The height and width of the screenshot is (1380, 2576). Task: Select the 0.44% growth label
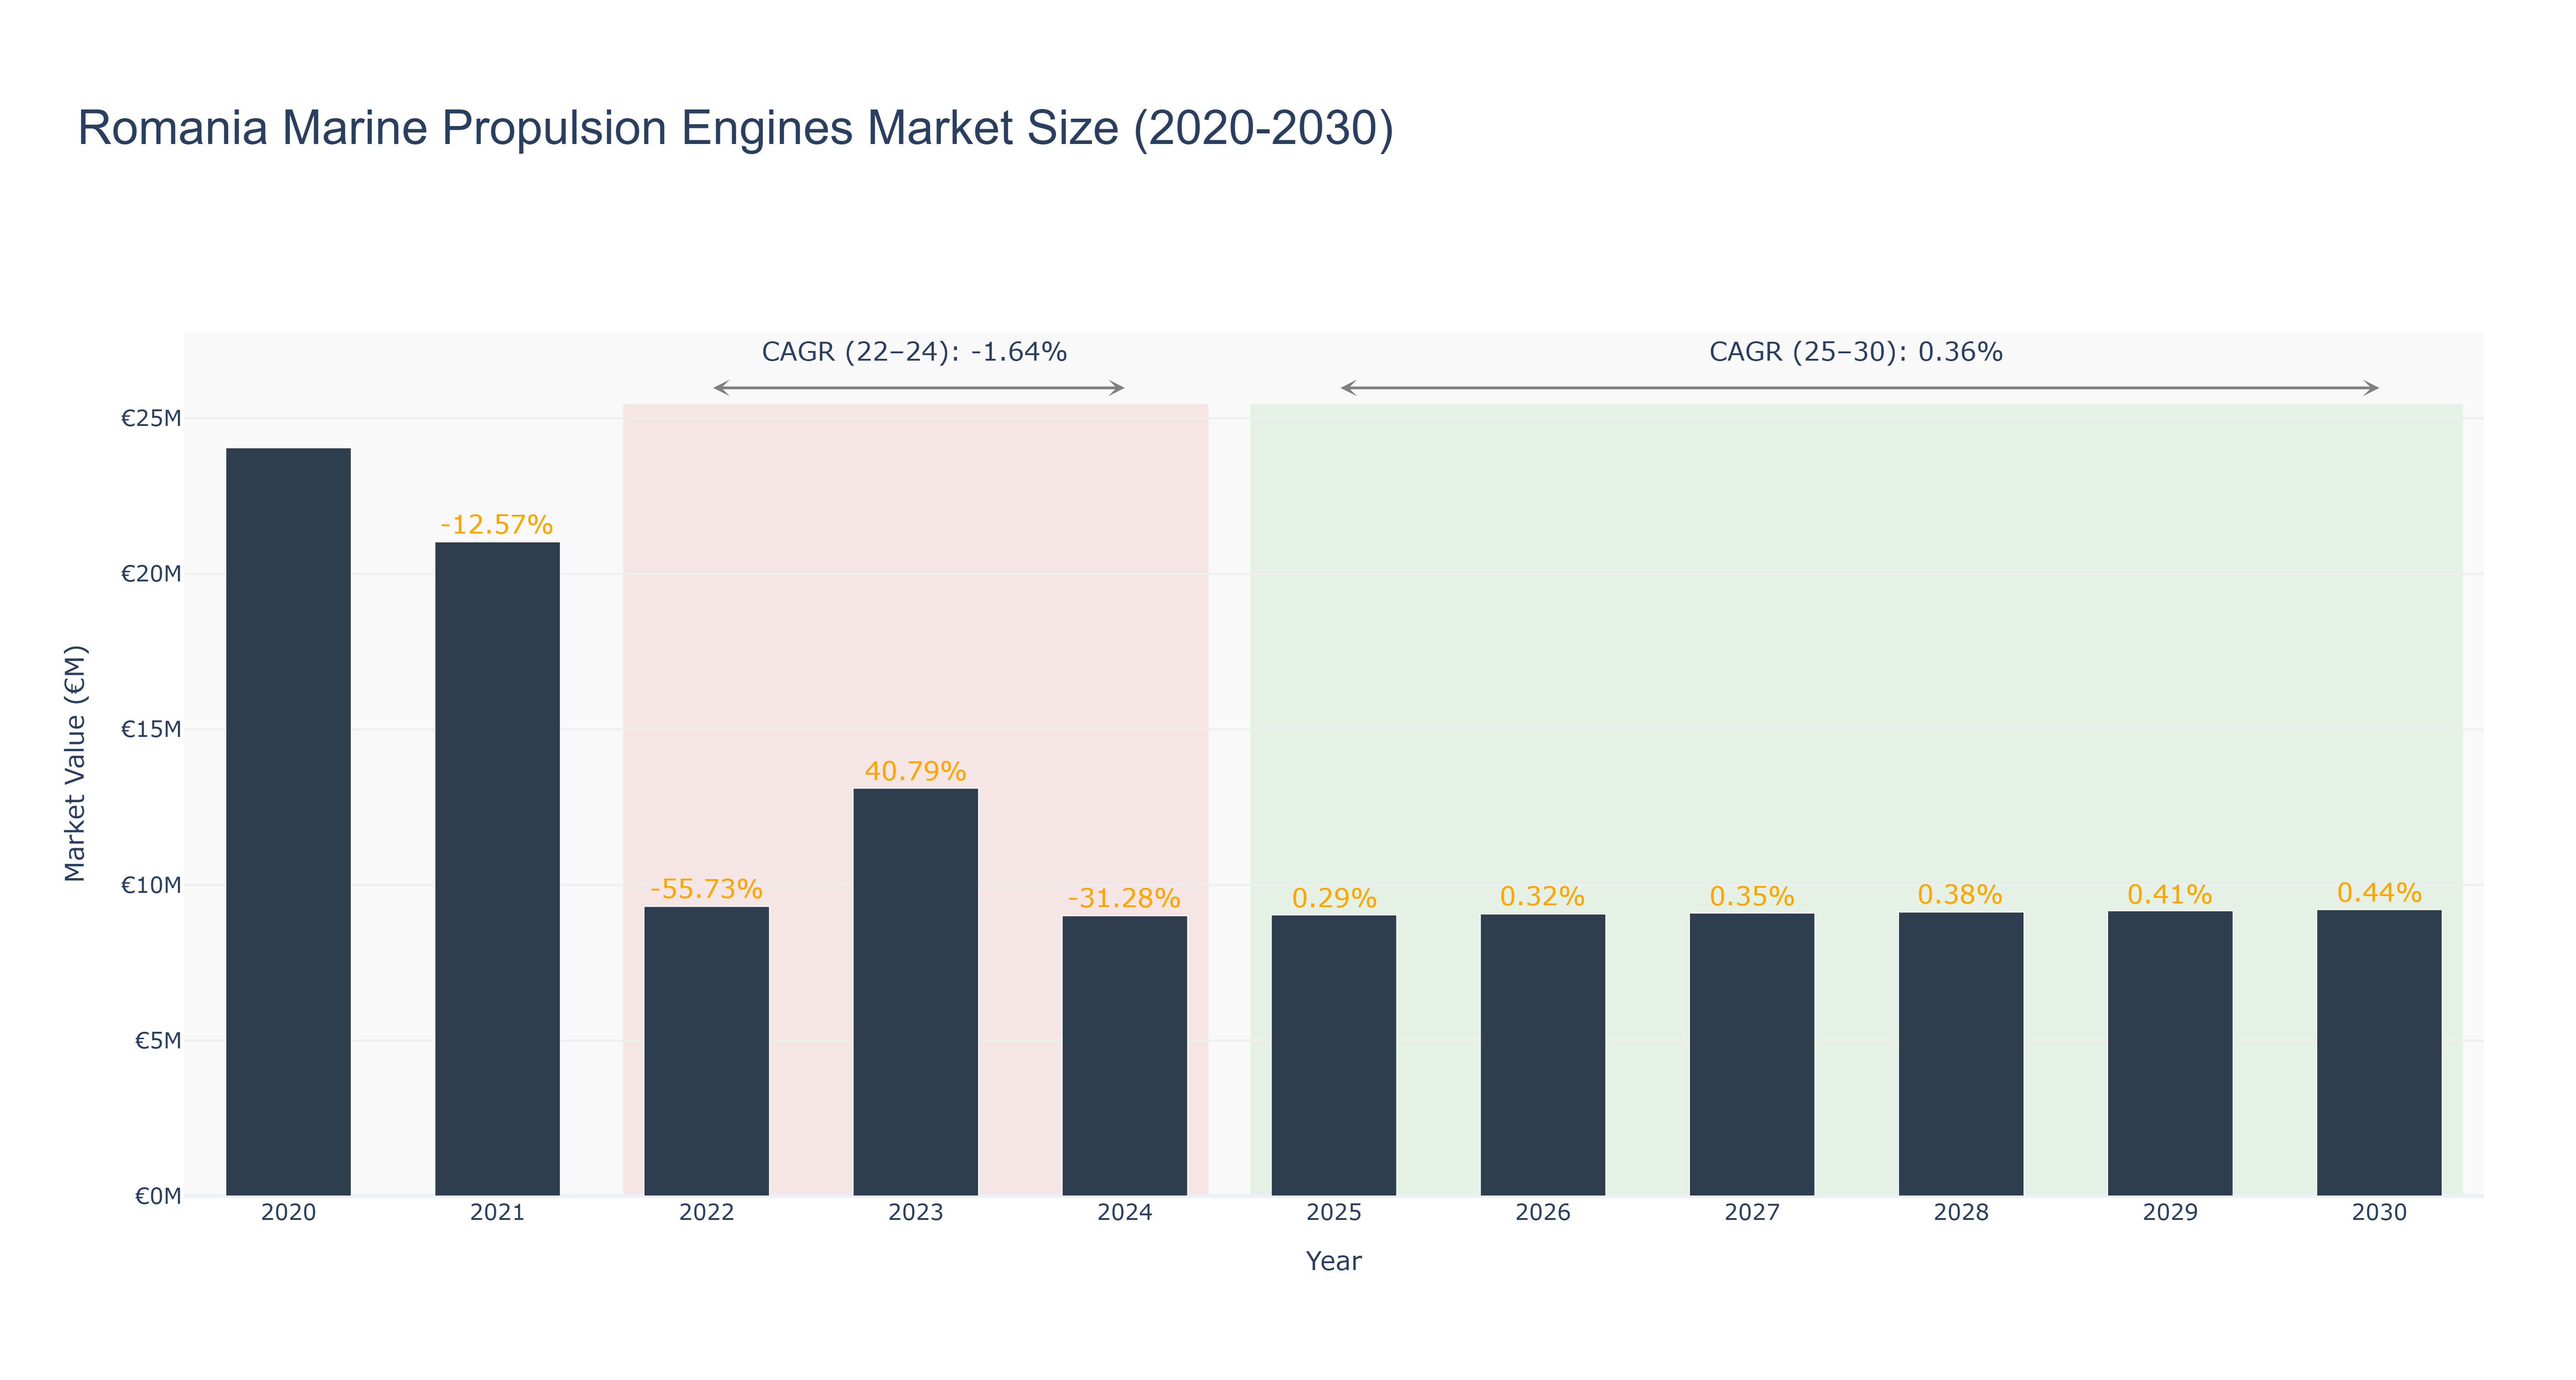(x=2379, y=892)
